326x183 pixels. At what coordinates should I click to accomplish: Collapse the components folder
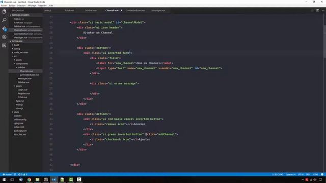(x=22, y=64)
